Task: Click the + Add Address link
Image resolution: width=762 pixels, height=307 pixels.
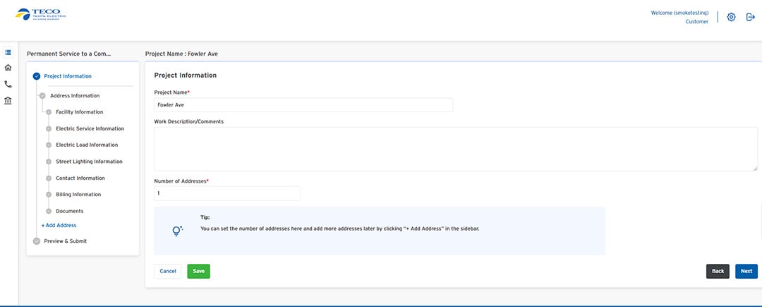Action: pyautogui.click(x=59, y=225)
